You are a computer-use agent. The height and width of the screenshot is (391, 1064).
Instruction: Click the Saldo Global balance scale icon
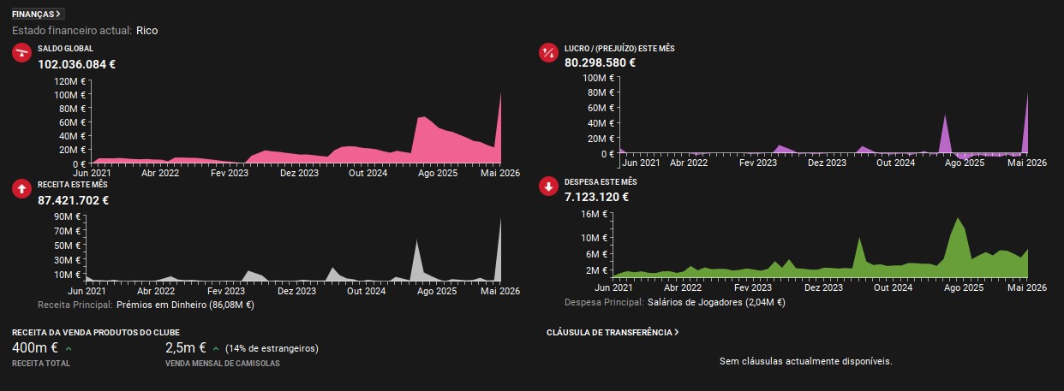tap(21, 54)
